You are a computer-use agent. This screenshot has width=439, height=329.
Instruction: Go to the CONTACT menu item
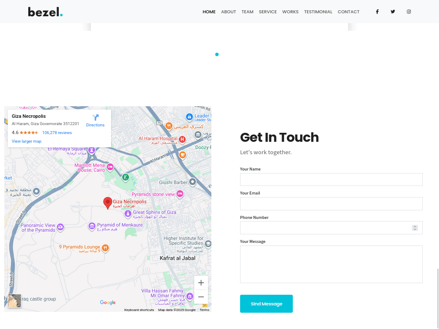(349, 12)
